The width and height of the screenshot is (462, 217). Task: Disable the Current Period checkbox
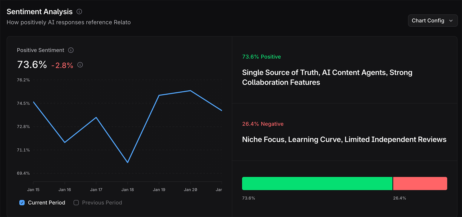tap(22, 203)
